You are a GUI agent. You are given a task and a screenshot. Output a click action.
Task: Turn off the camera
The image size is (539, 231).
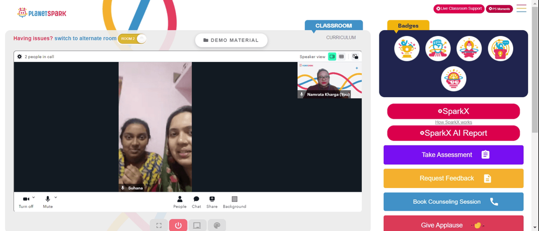tap(26, 202)
